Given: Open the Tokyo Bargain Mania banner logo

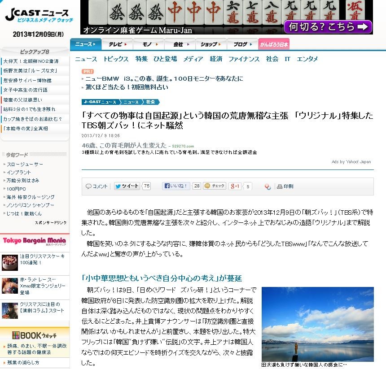Looking at the screenshot, I should tap(35, 241).
